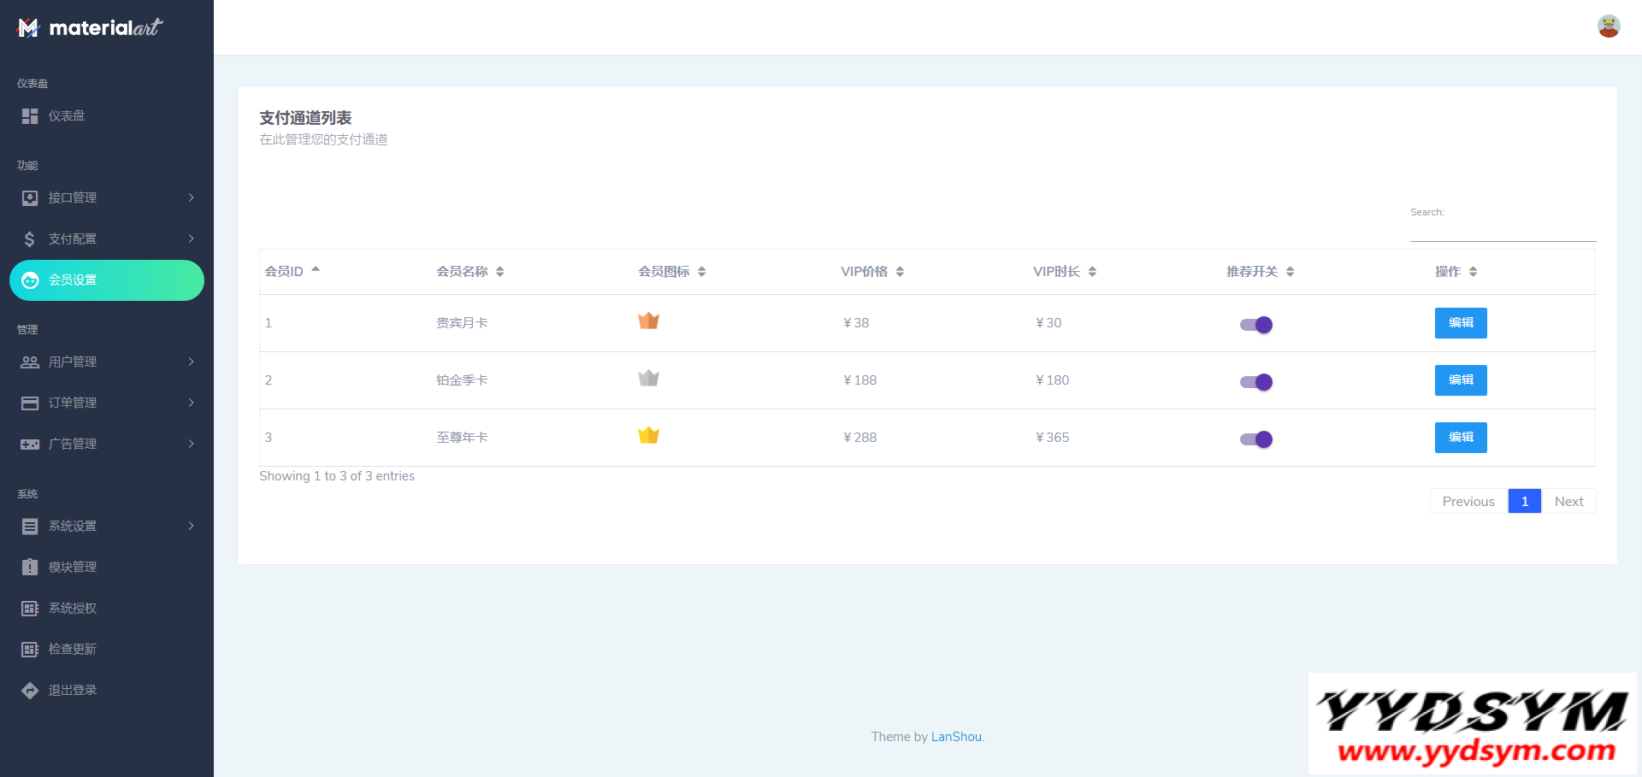Click the gold crown icon for 至尊年卡
This screenshot has width=1642, height=777.
[648, 436]
